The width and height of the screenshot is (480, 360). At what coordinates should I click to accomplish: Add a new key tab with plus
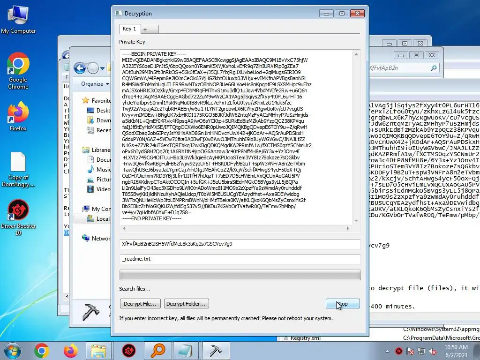pos(150,30)
